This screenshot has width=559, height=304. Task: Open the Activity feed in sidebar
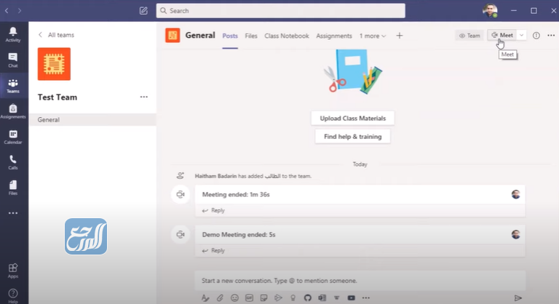[x=13, y=33]
